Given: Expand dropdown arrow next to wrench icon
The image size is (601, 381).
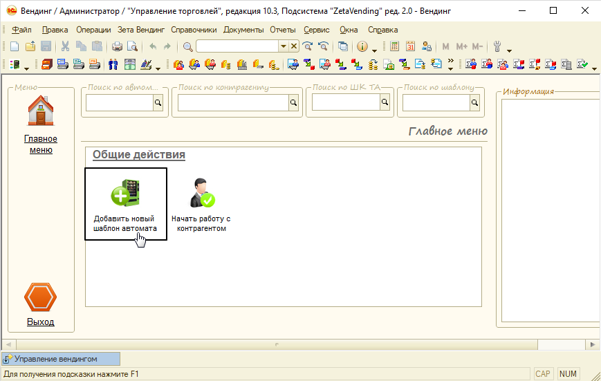Looking at the screenshot, I should [510, 50].
